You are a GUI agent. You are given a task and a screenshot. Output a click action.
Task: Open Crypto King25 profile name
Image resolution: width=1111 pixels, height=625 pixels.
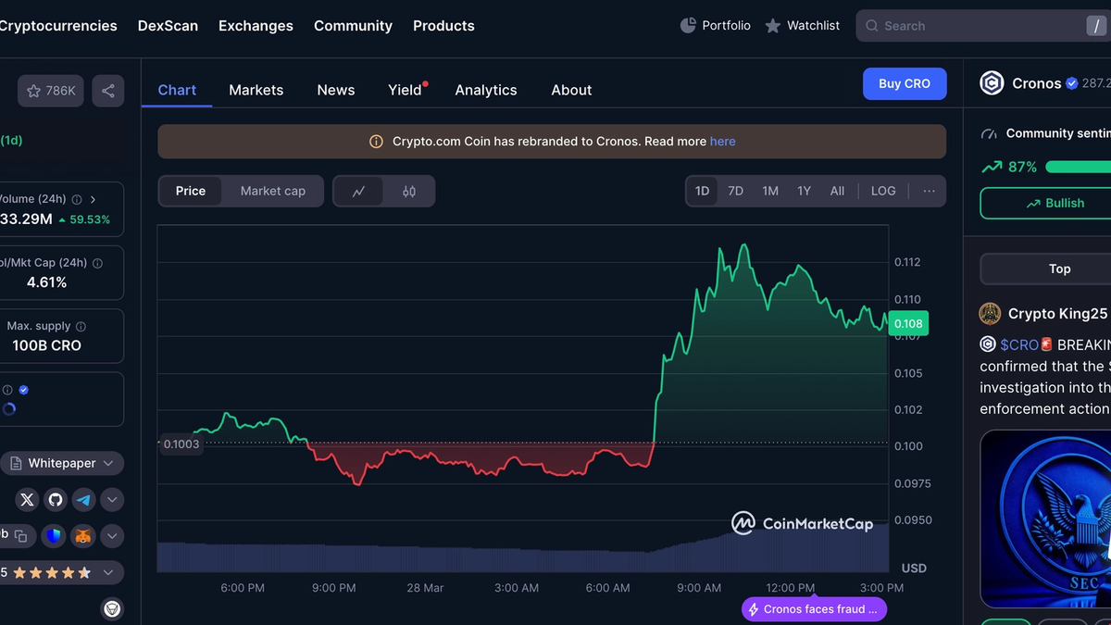(x=1057, y=314)
